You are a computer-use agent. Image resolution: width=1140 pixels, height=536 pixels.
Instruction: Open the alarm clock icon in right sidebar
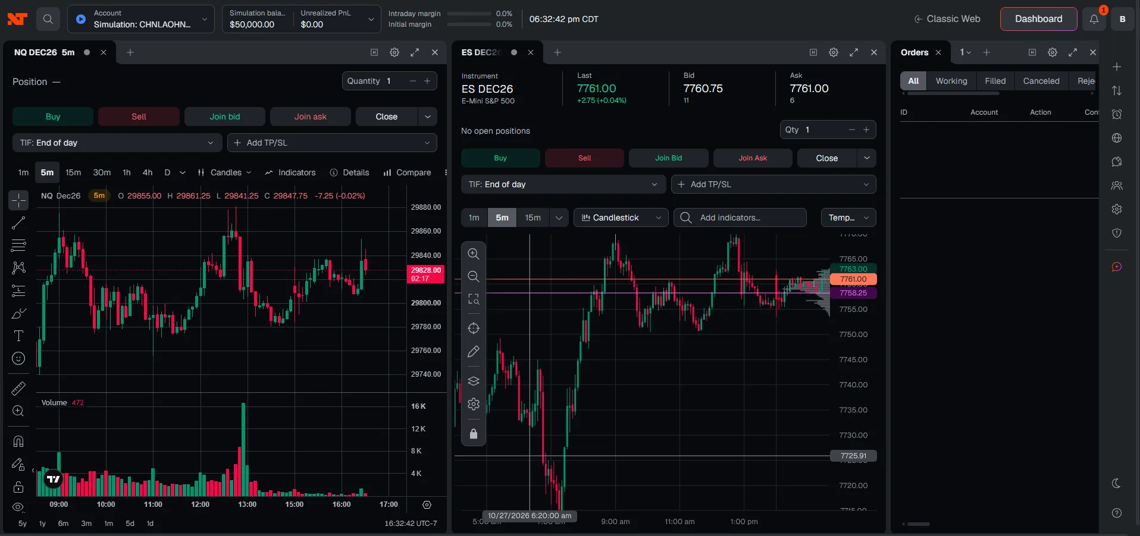click(x=1117, y=114)
